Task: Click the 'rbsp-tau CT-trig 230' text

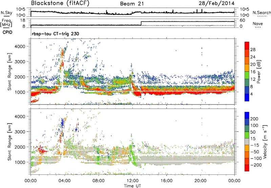Action: 56,34
